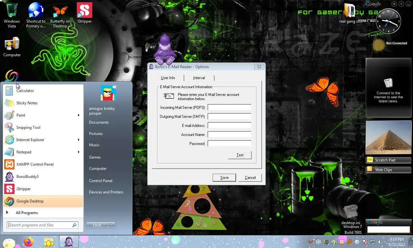Viewport: 413px width, 248px height.
Task: Switch to the Interval tab
Action: 199,78
